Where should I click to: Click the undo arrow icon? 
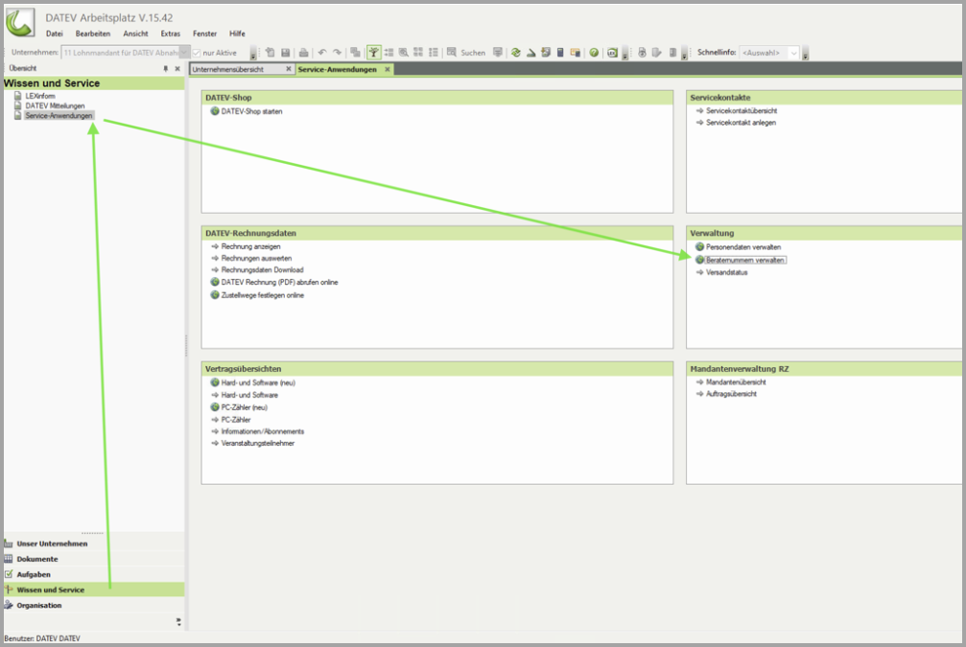tap(322, 53)
